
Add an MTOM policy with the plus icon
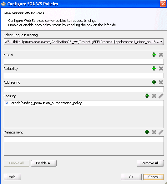click(x=154, y=55)
